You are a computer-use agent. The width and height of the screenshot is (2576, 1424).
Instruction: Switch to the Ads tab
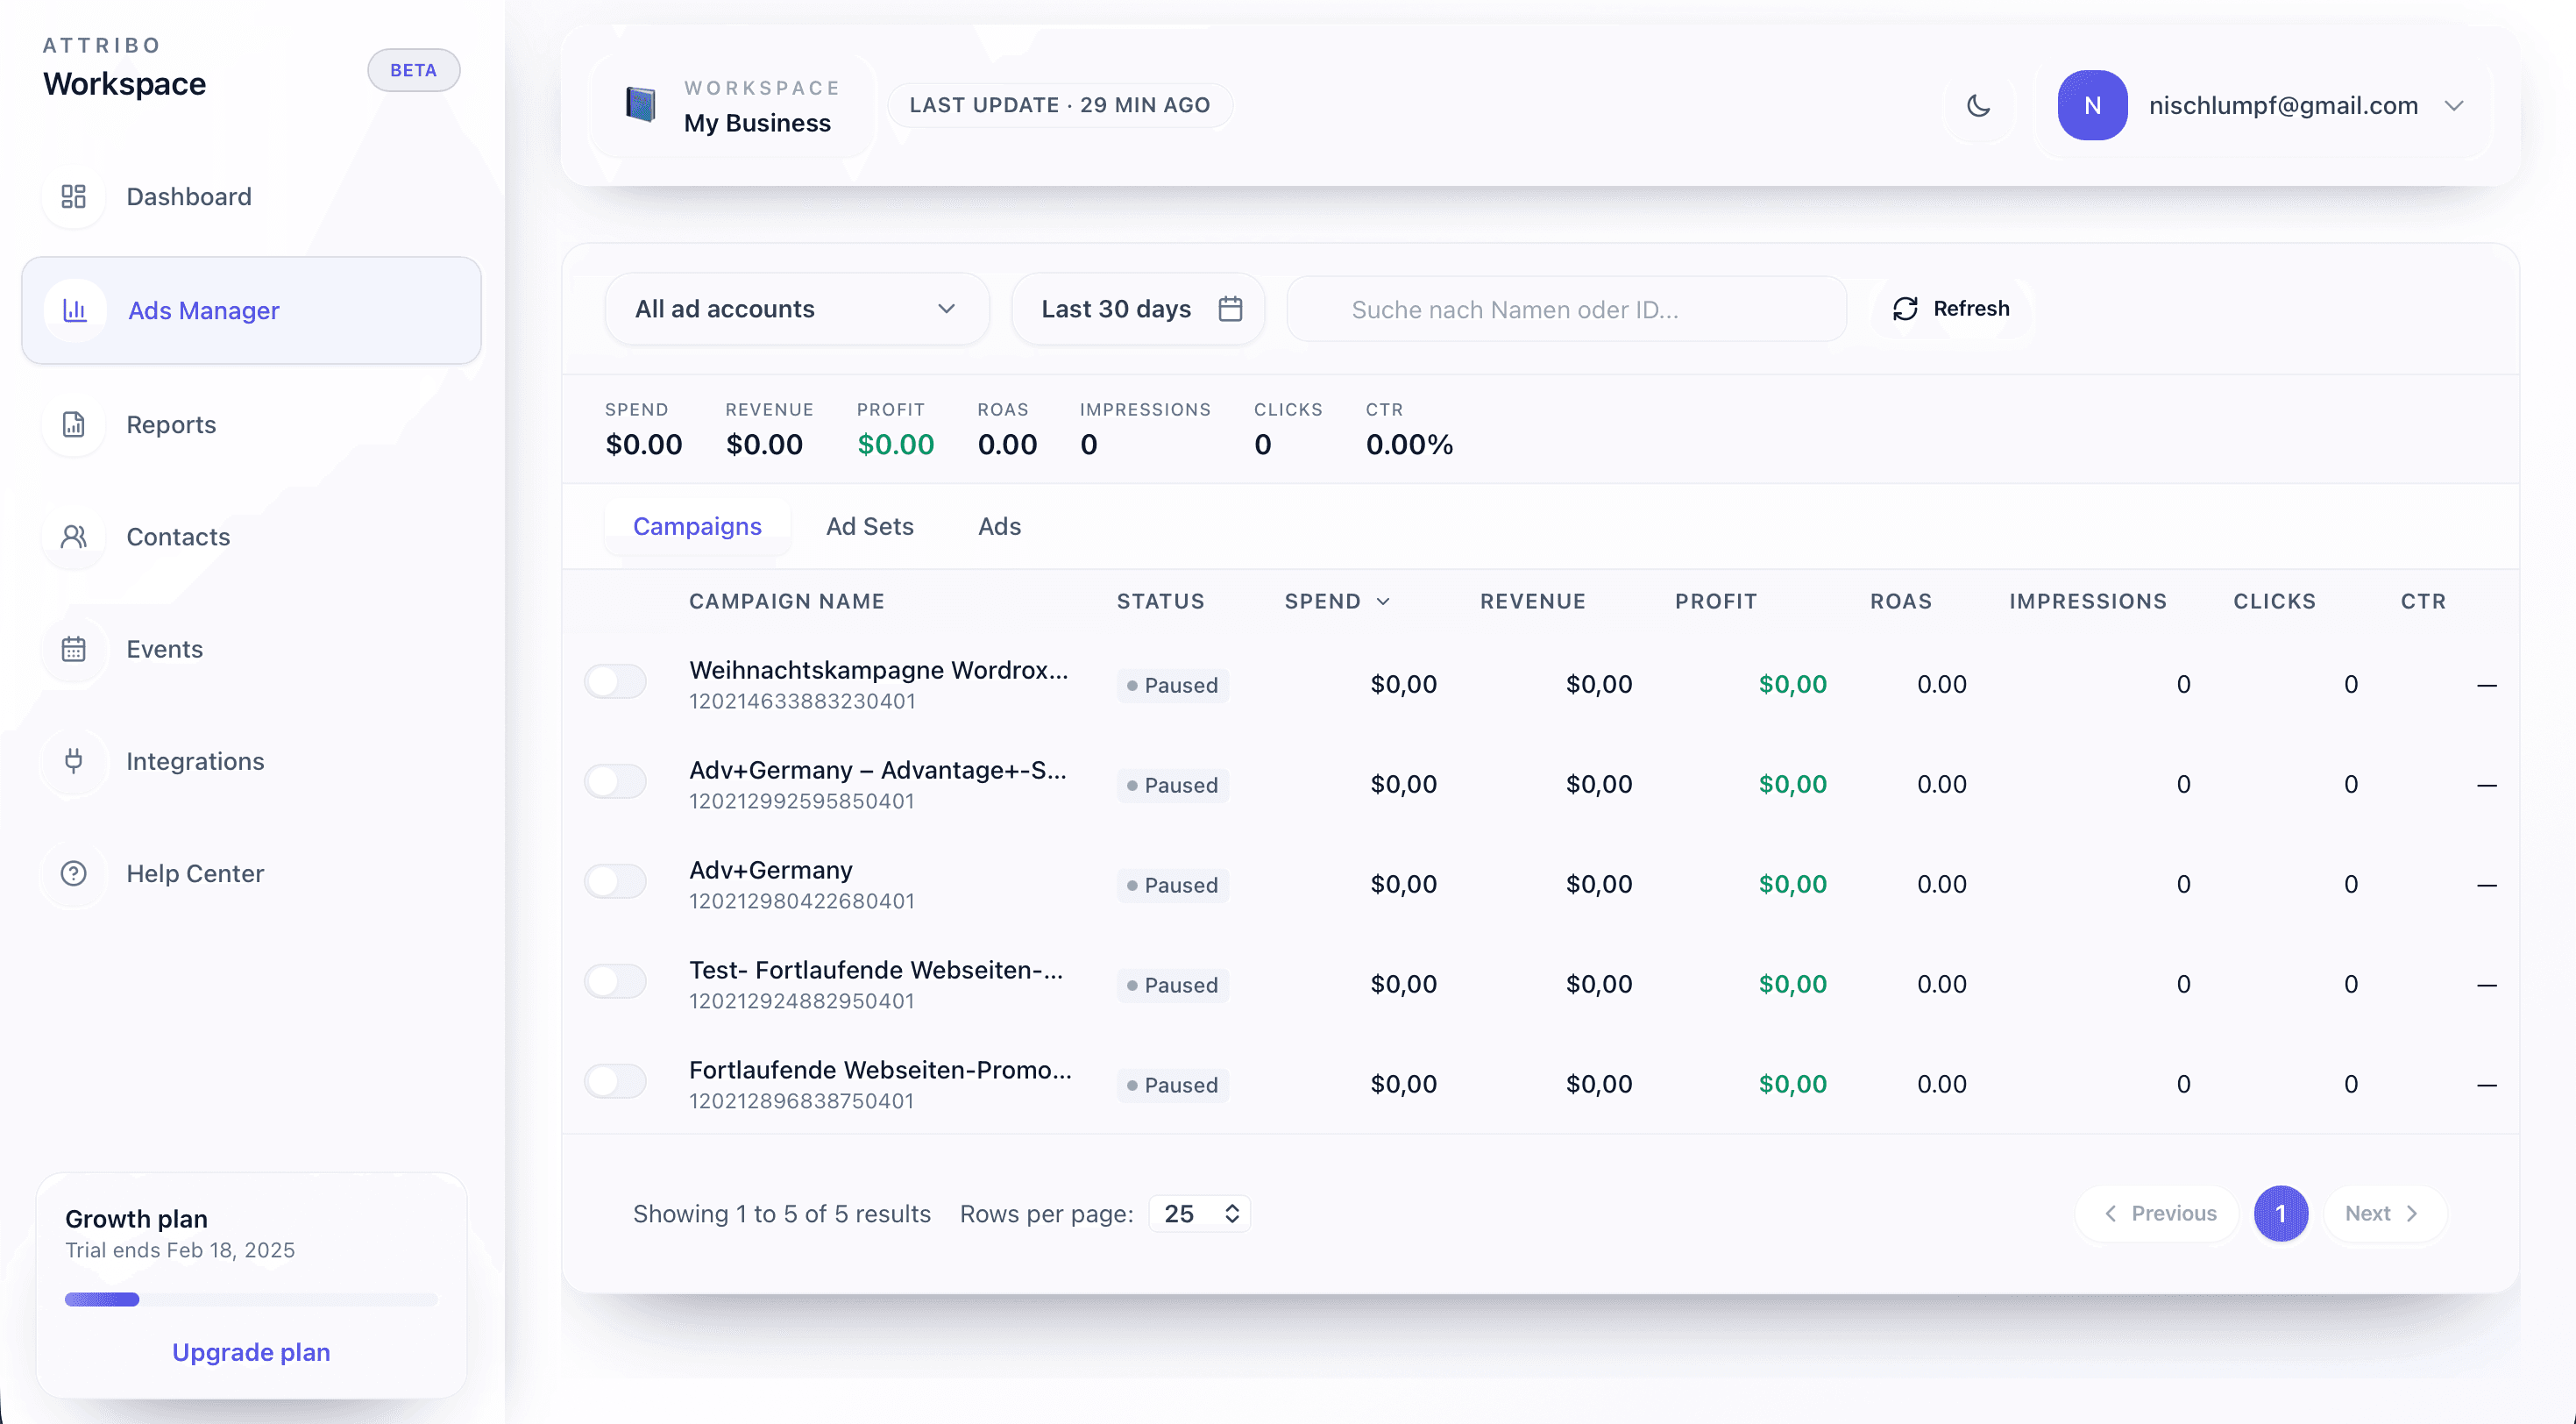click(x=999, y=525)
